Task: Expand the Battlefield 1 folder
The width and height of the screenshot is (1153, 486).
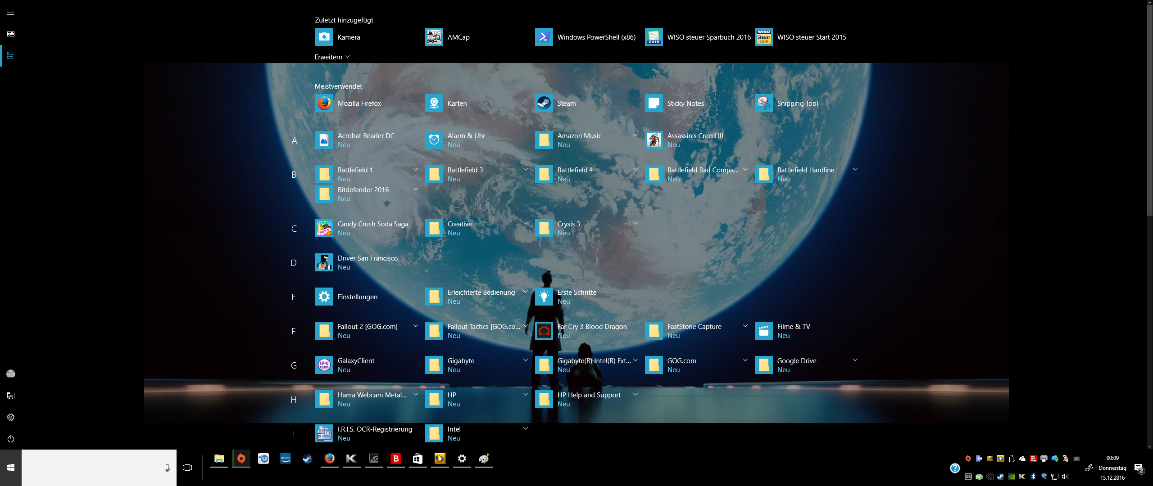Action: (x=415, y=169)
